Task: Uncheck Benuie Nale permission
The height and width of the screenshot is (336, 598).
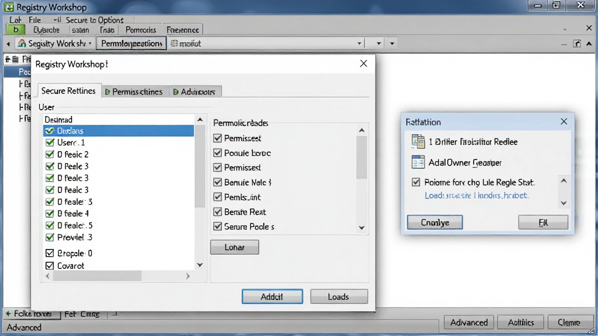Action: pos(217,182)
